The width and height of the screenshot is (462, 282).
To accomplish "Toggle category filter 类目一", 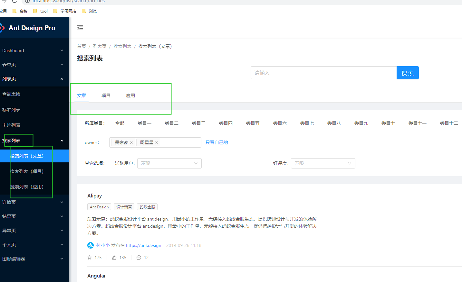I will (145, 123).
